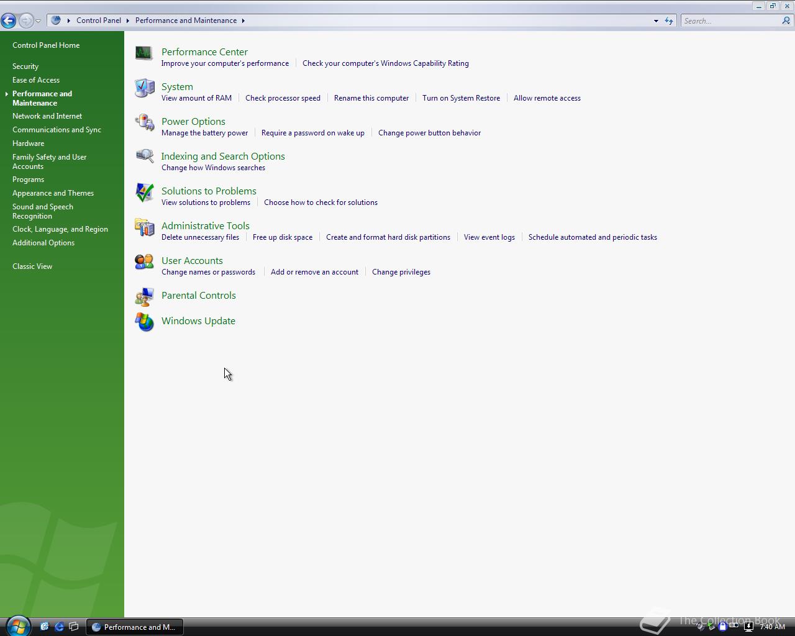Click the Control Panel breadcrumb segment
This screenshot has height=636, width=795.
point(99,20)
